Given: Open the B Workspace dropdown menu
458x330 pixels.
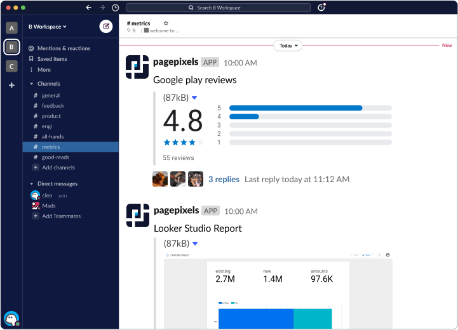Looking at the screenshot, I should point(48,27).
